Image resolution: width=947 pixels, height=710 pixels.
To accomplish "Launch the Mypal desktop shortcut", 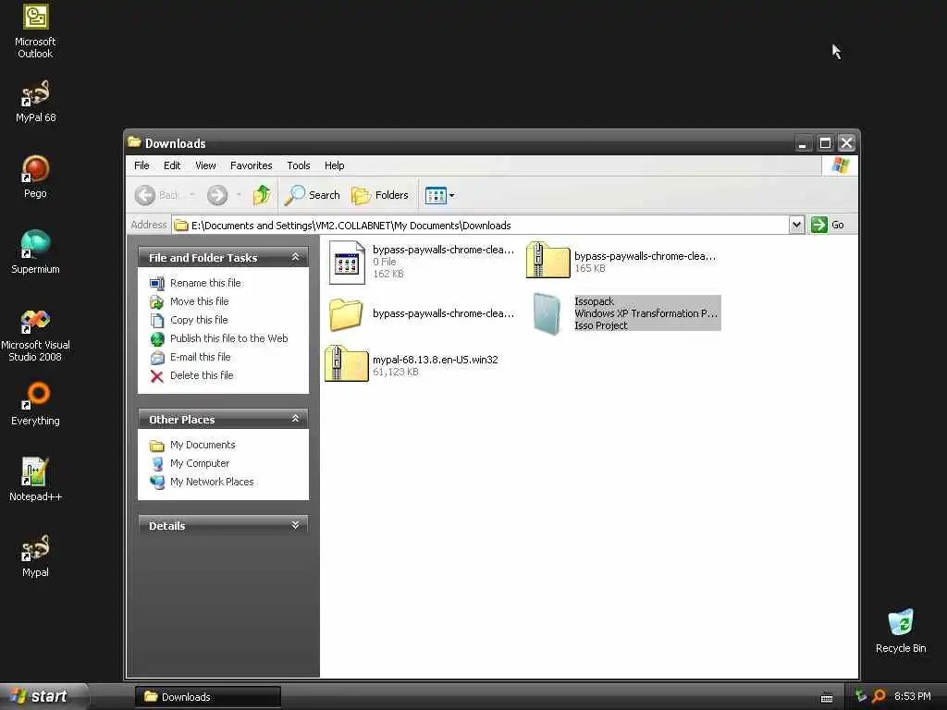I will pyautogui.click(x=35, y=556).
